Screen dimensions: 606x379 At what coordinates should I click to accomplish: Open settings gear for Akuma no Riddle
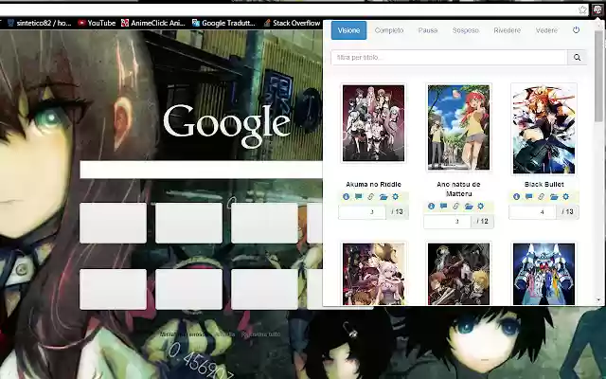tap(396, 197)
